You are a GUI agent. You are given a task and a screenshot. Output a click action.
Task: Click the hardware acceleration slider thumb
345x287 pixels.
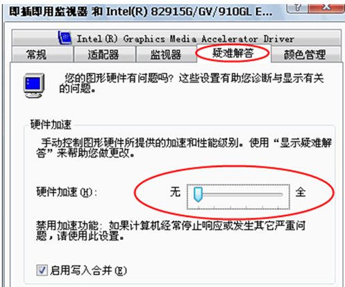point(198,194)
